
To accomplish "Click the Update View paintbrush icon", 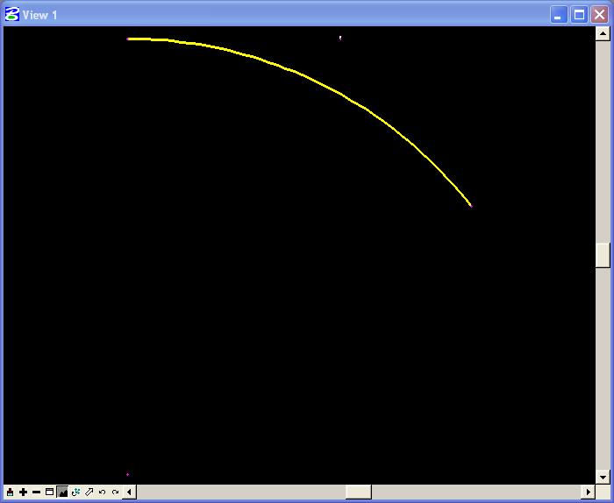I will click(x=11, y=492).
